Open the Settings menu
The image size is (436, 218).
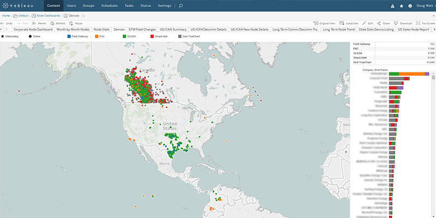165,5
